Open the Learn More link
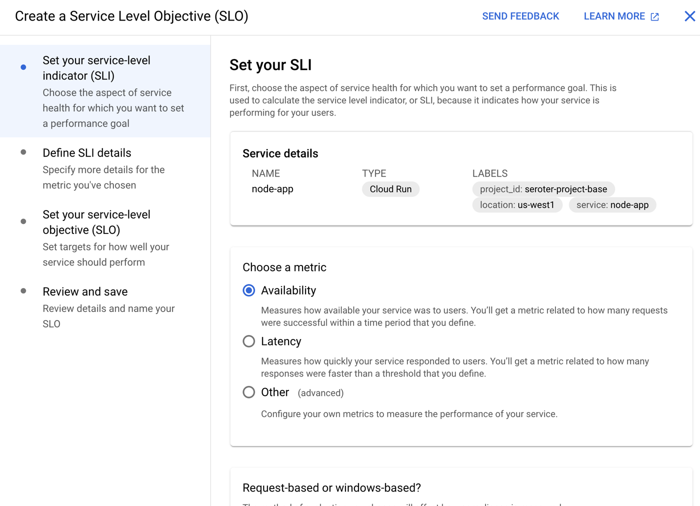This screenshot has width=700, height=506. pos(614,16)
